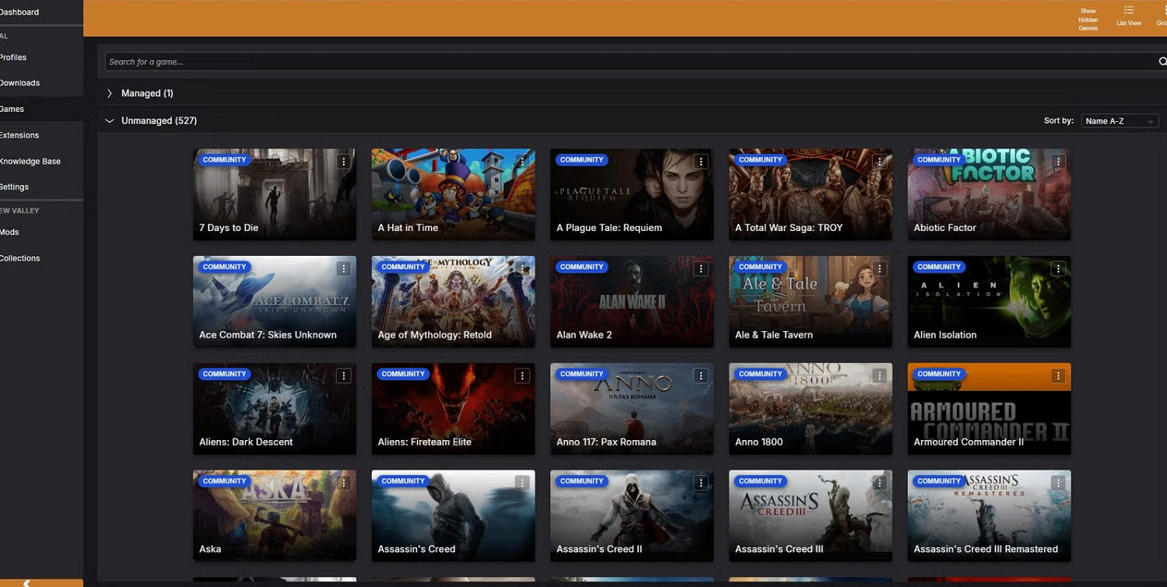Image resolution: width=1167 pixels, height=587 pixels.
Task: Open three-dot menu on Alien Isolation
Action: (1057, 268)
